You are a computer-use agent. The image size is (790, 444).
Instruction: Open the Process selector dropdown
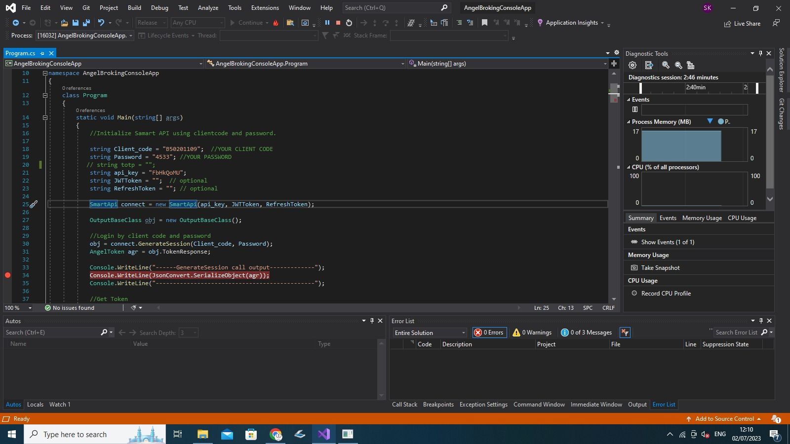[x=84, y=36]
